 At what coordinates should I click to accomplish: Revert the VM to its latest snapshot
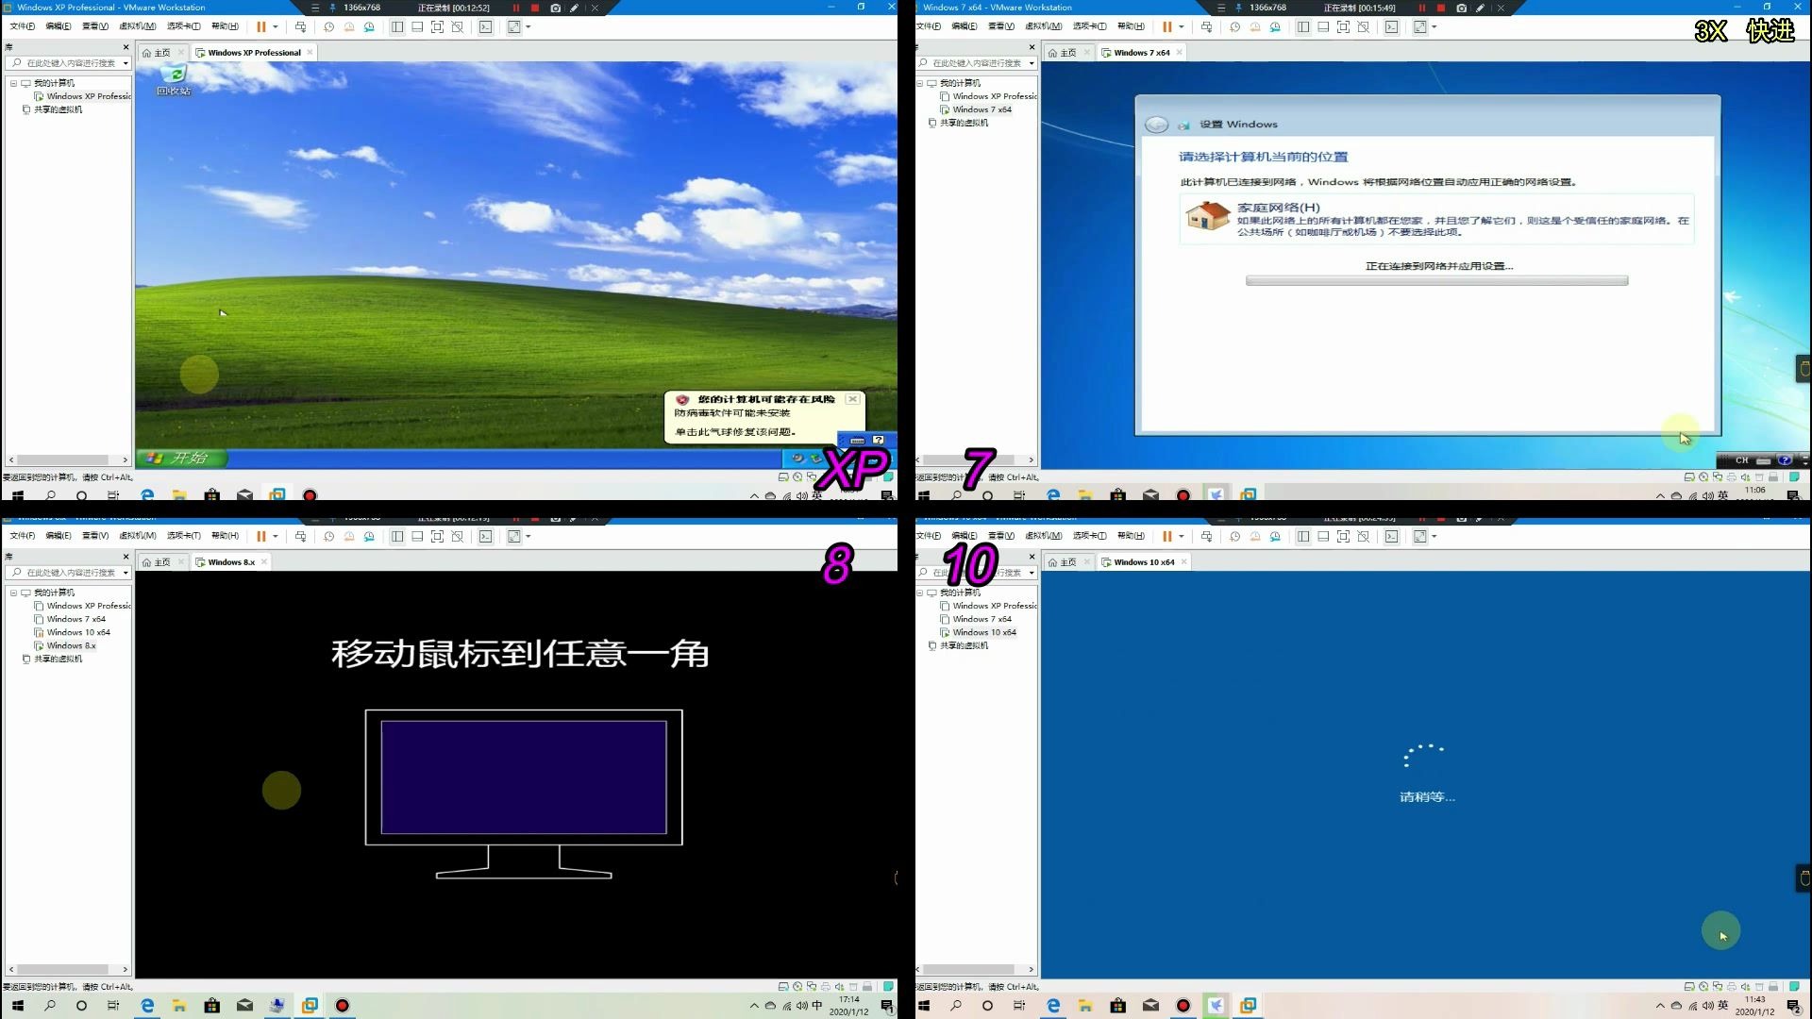click(349, 26)
